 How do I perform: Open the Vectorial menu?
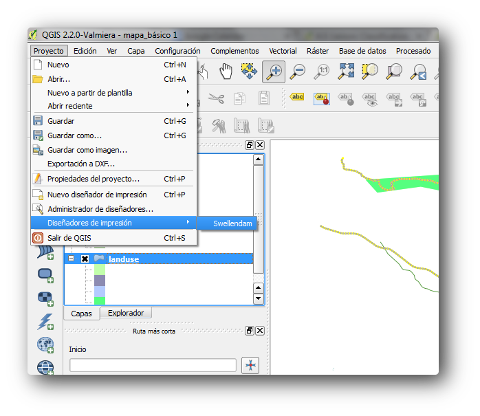pyautogui.click(x=283, y=51)
